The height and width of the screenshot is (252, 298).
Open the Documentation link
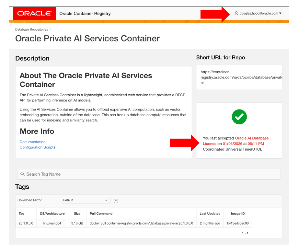click(32, 142)
